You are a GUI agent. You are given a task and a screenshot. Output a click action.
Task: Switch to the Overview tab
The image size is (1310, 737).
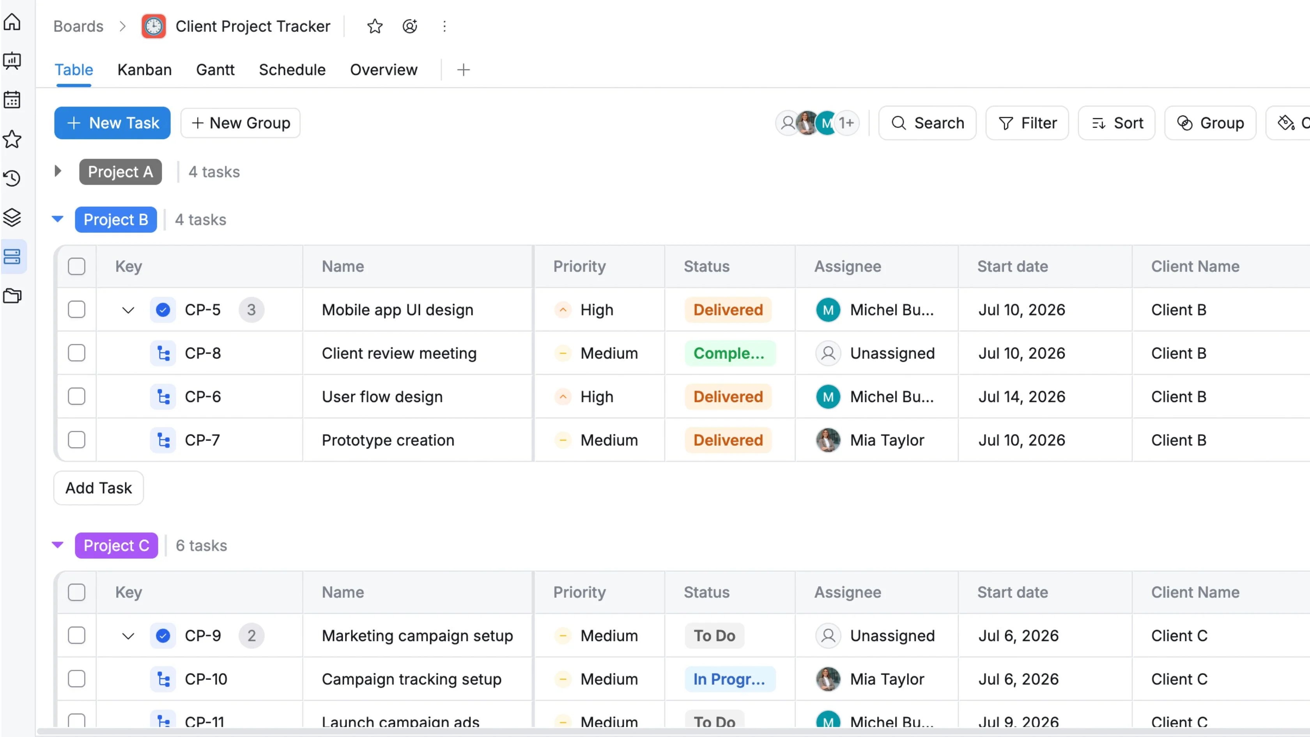[383, 70]
